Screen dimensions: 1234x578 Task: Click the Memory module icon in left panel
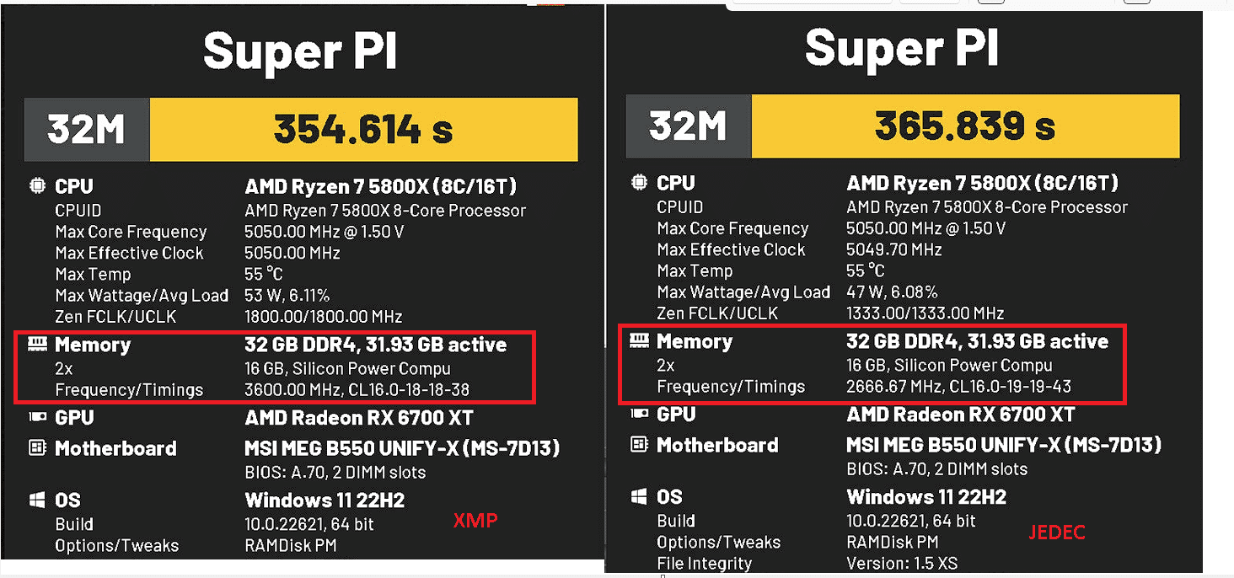(37, 344)
